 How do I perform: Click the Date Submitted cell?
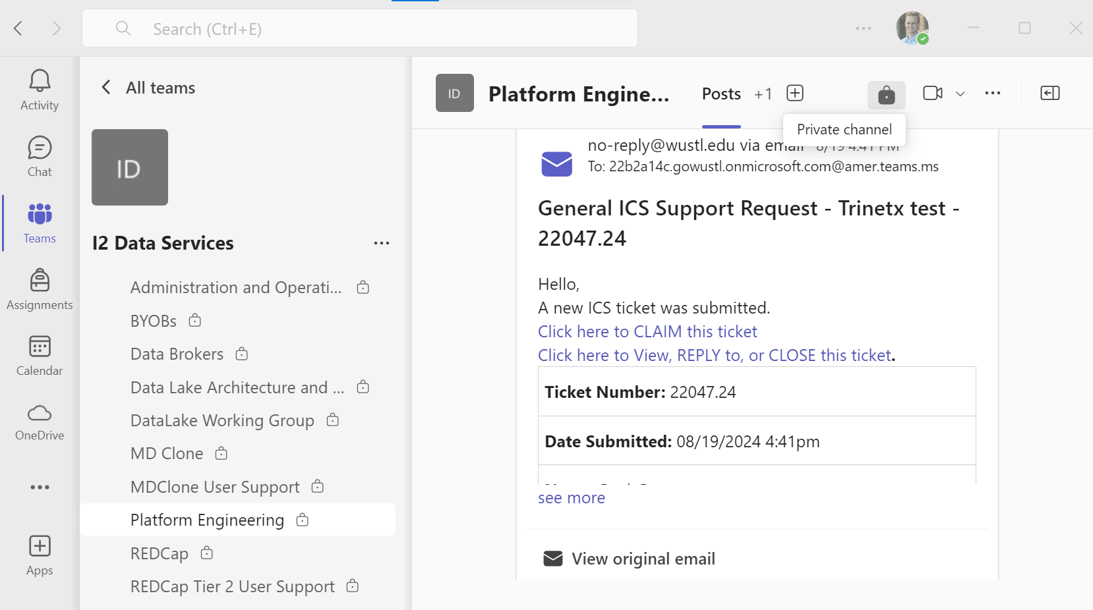tap(757, 441)
